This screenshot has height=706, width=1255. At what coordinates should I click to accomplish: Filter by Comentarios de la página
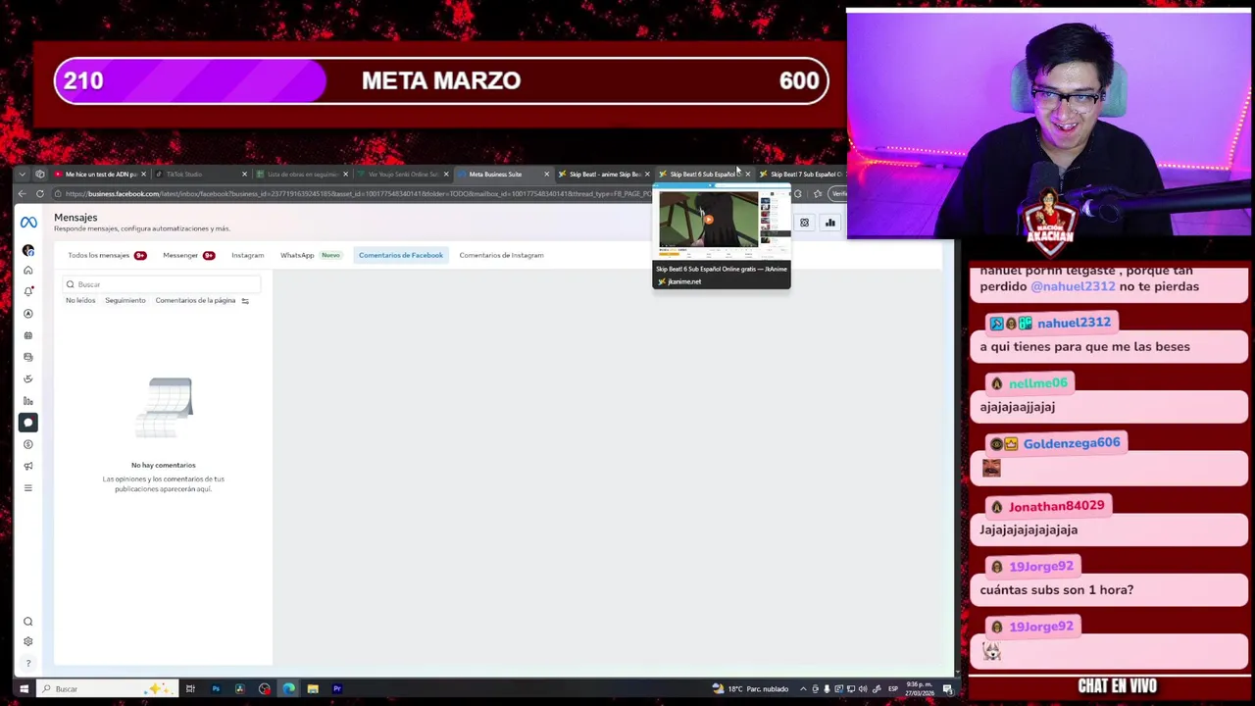tap(195, 300)
